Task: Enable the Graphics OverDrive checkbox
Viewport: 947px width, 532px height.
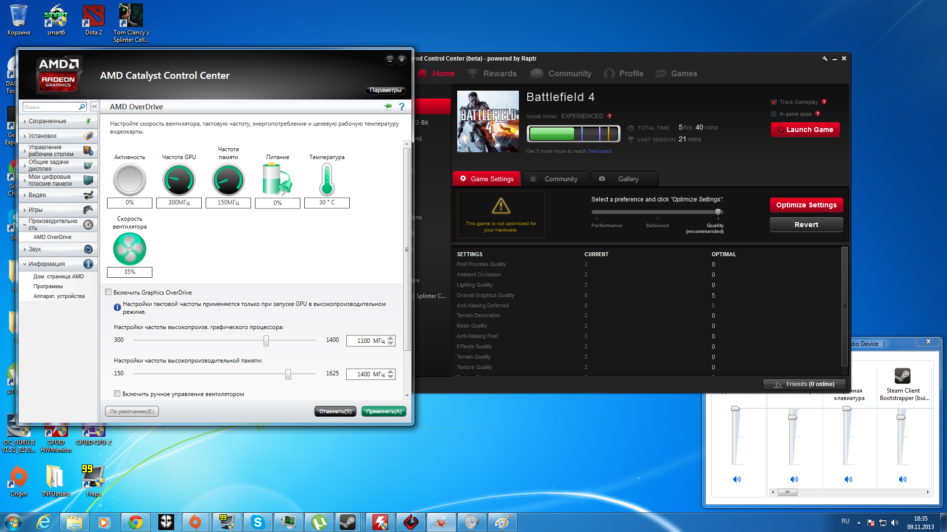Action: pos(109,292)
